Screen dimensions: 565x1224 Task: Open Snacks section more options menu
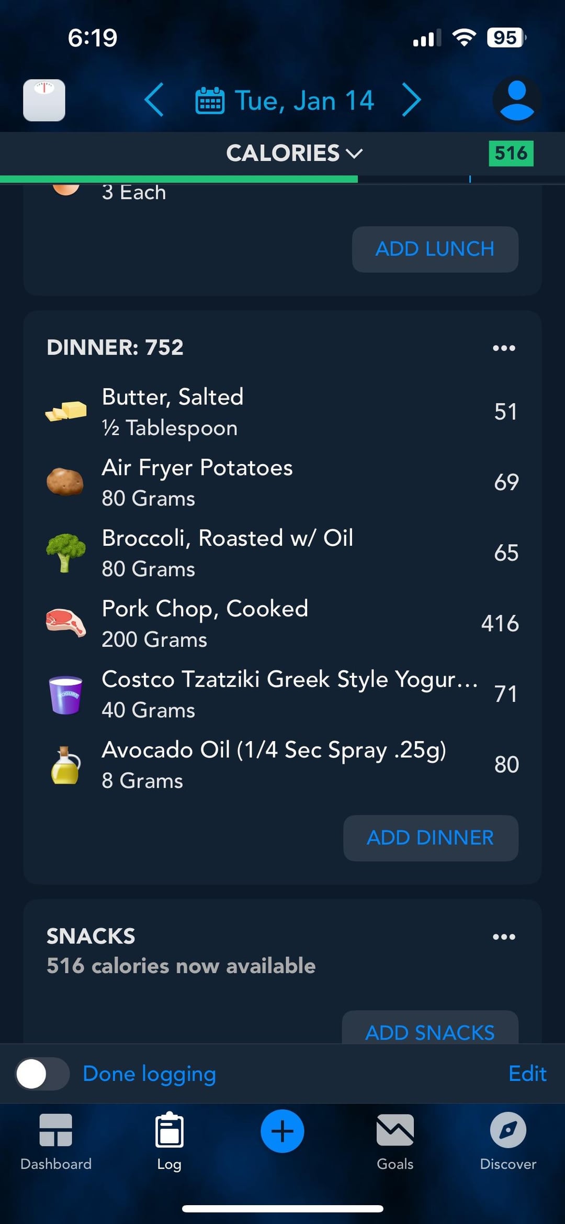point(504,937)
